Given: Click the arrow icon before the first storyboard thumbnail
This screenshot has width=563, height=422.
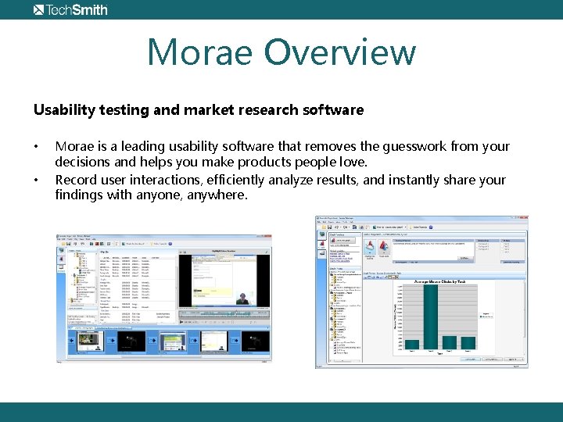Looking at the screenshot, I should tap(71, 341).
